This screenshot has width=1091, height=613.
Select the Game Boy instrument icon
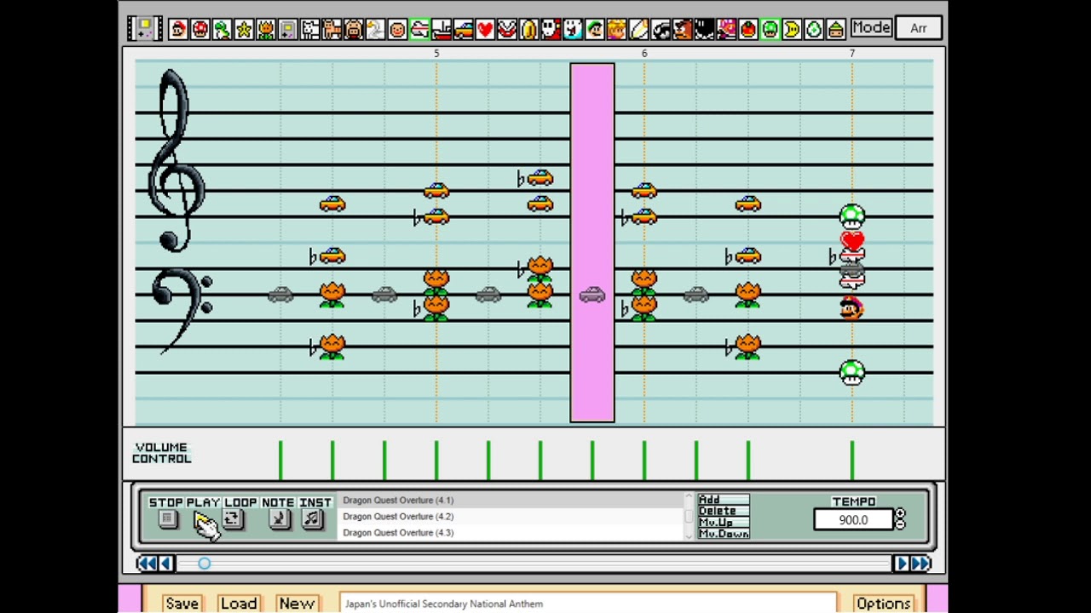[288, 30]
